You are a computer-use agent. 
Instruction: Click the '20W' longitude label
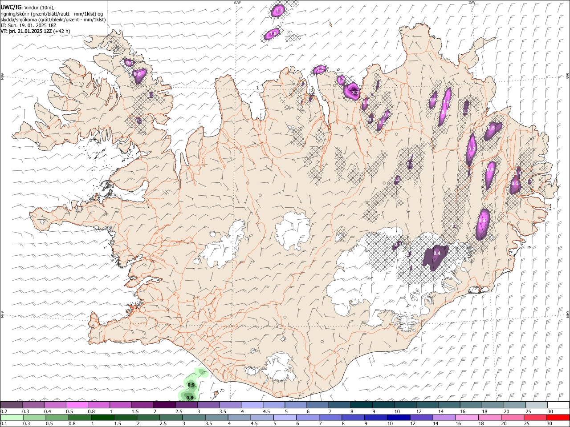pos(237,2)
